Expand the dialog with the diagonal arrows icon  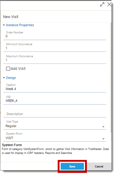(102, 5)
